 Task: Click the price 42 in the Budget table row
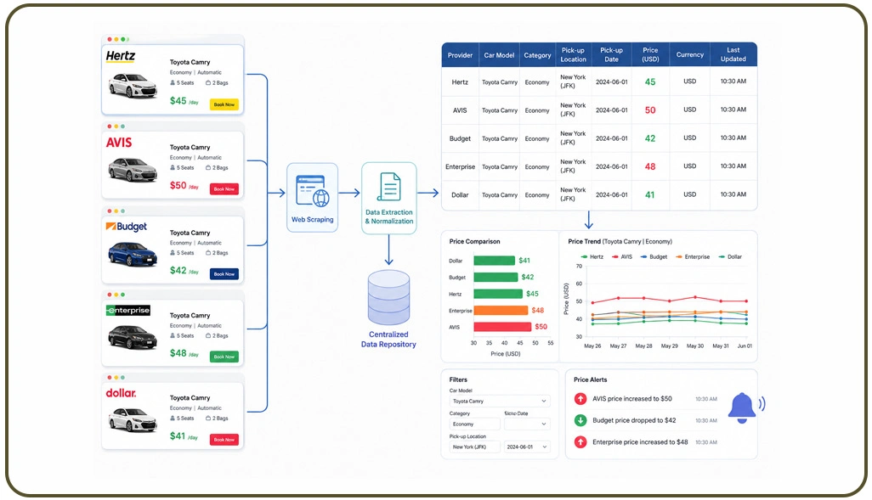(650, 138)
